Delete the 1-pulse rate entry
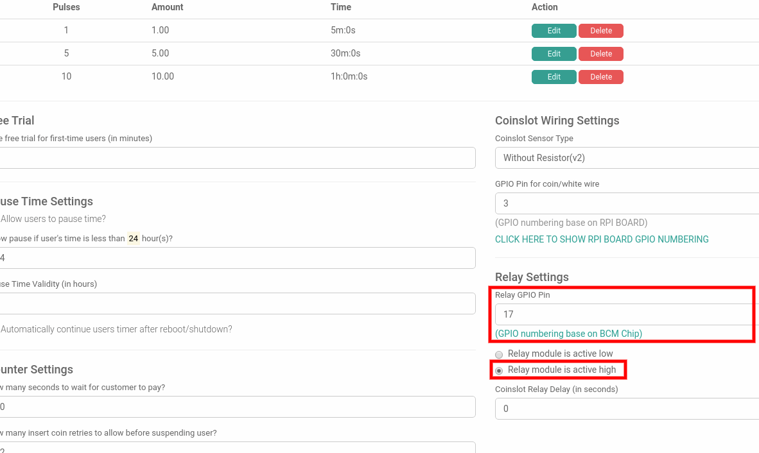The width and height of the screenshot is (759, 453). point(600,30)
